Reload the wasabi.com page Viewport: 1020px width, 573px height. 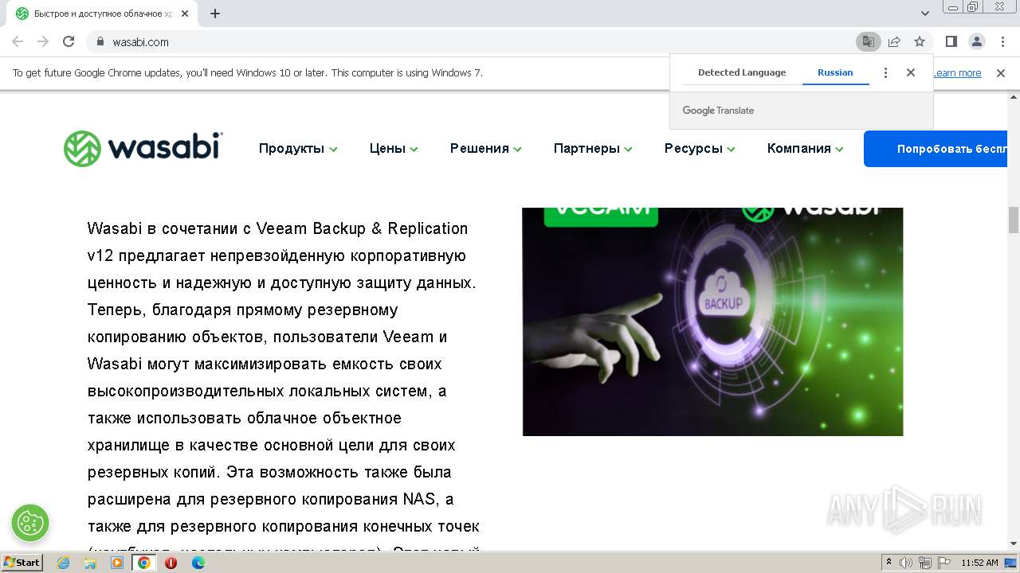[69, 41]
